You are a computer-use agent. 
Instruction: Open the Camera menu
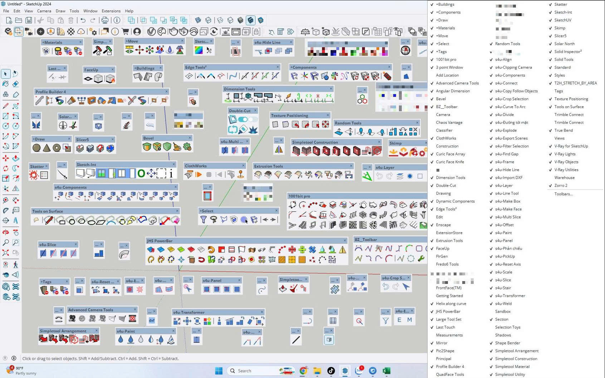[44, 11]
